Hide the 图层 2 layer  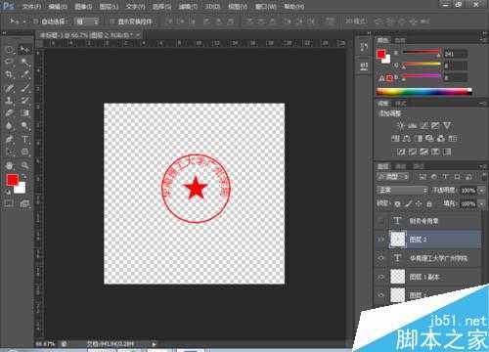click(380, 240)
